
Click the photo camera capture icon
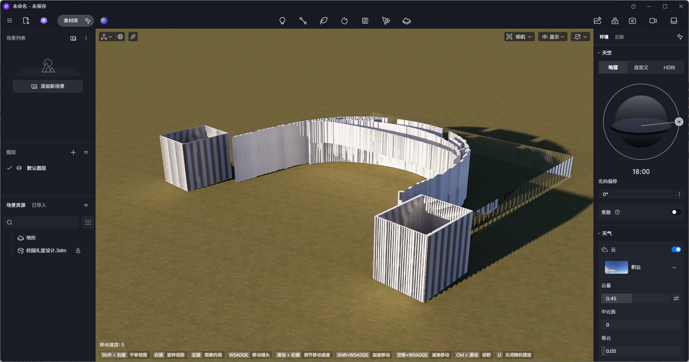[x=632, y=21]
